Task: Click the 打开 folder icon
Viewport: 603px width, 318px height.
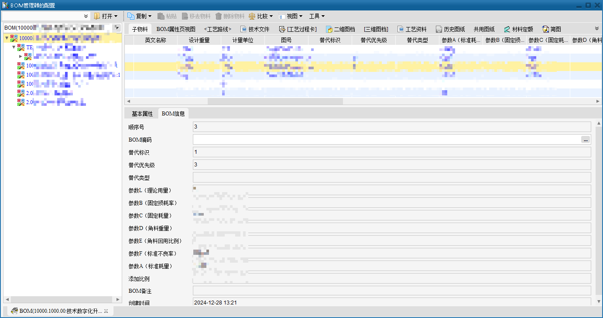Action: click(97, 16)
